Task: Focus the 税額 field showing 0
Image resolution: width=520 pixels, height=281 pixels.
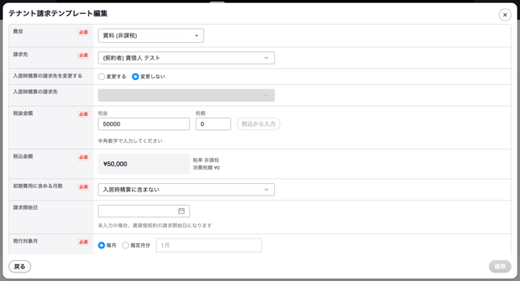Action: [213, 124]
